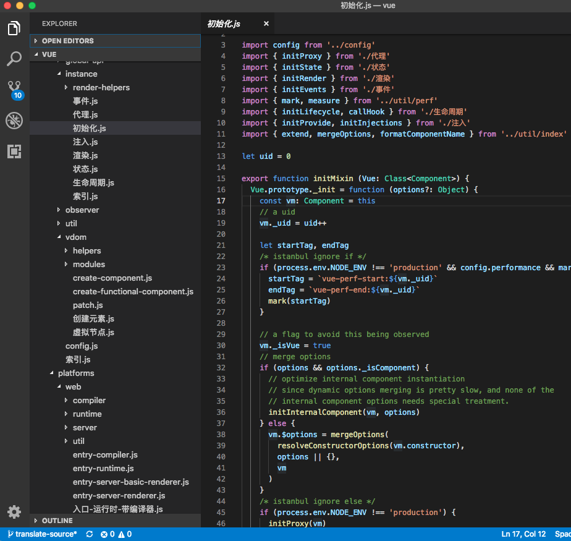Expand the runtime folder

click(115, 414)
